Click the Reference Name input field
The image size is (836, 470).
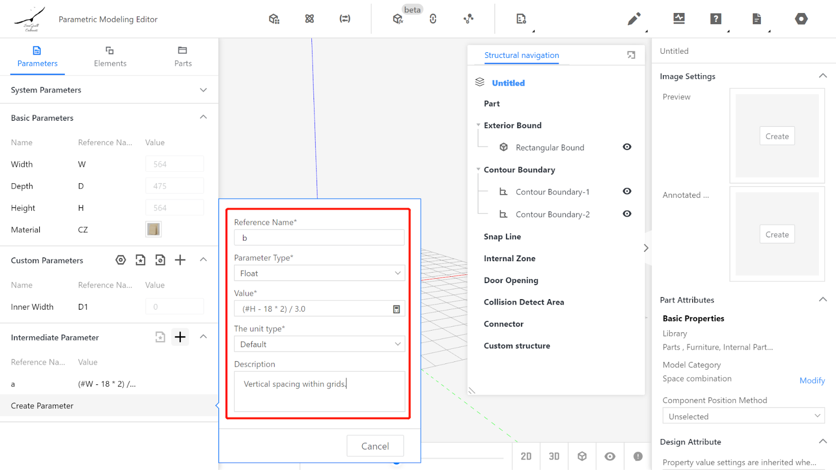coord(319,238)
